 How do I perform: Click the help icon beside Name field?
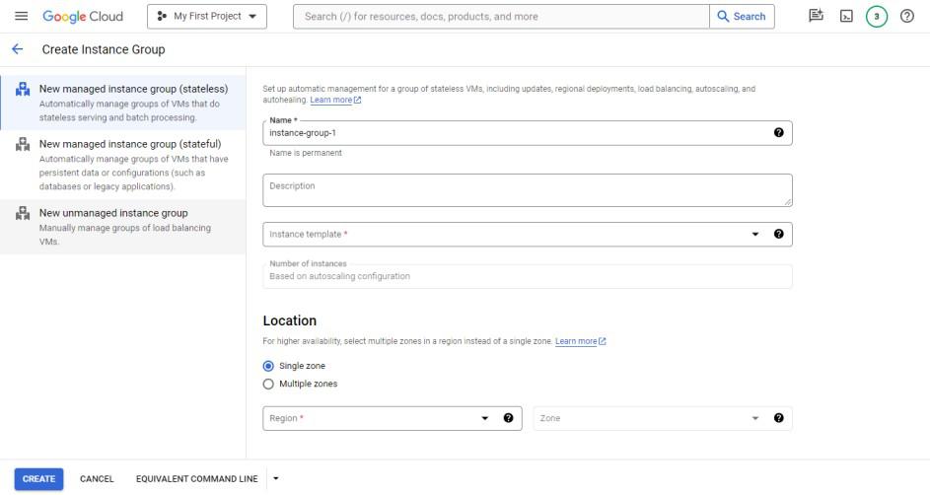point(779,133)
